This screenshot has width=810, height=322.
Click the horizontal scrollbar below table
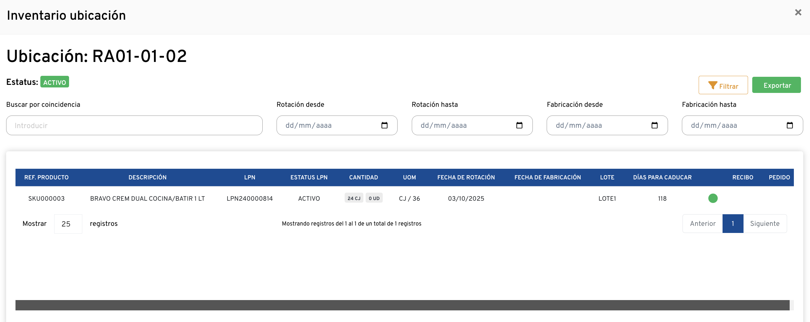tap(402, 305)
